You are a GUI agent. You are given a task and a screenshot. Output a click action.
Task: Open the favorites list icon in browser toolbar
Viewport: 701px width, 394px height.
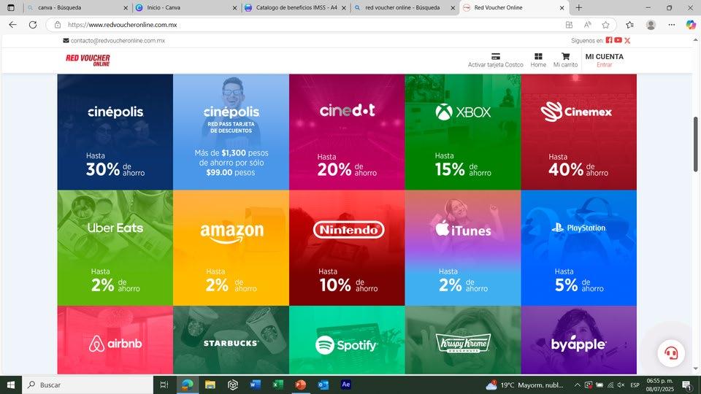[629, 25]
